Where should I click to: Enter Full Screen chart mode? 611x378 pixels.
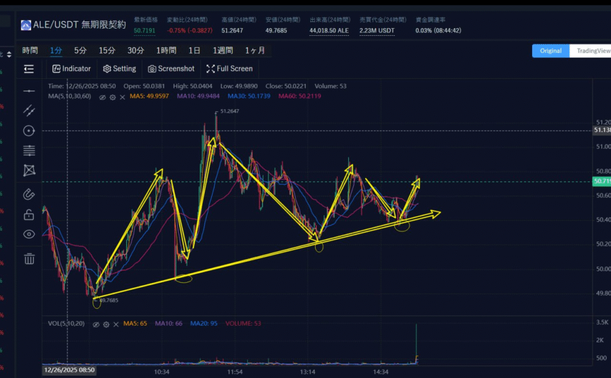point(230,69)
